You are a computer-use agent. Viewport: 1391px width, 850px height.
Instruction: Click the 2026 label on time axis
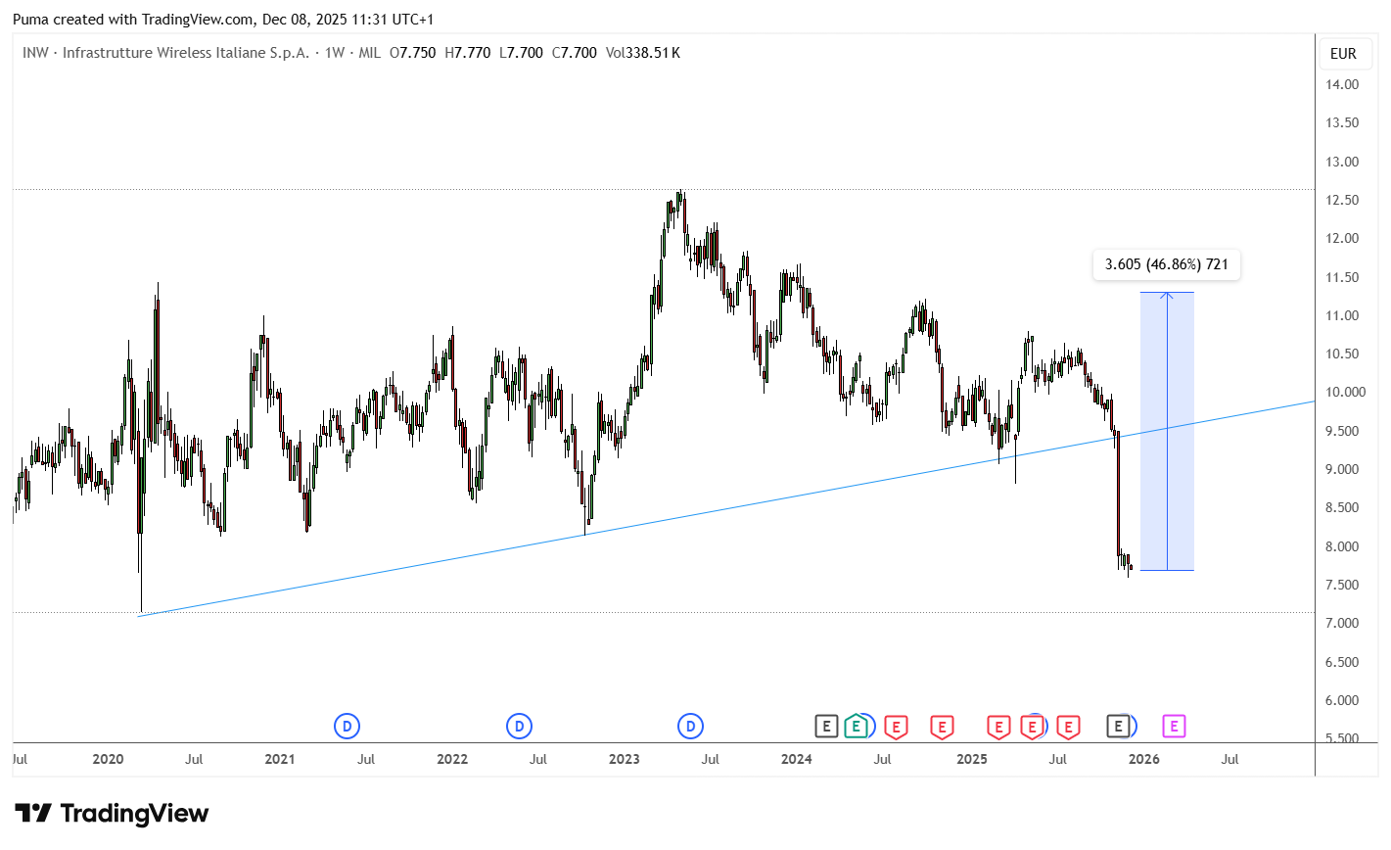point(1144,759)
